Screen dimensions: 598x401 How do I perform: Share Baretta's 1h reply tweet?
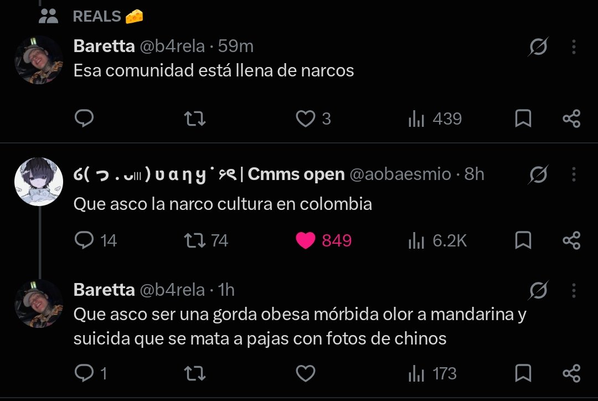click(x=571, y=373)
